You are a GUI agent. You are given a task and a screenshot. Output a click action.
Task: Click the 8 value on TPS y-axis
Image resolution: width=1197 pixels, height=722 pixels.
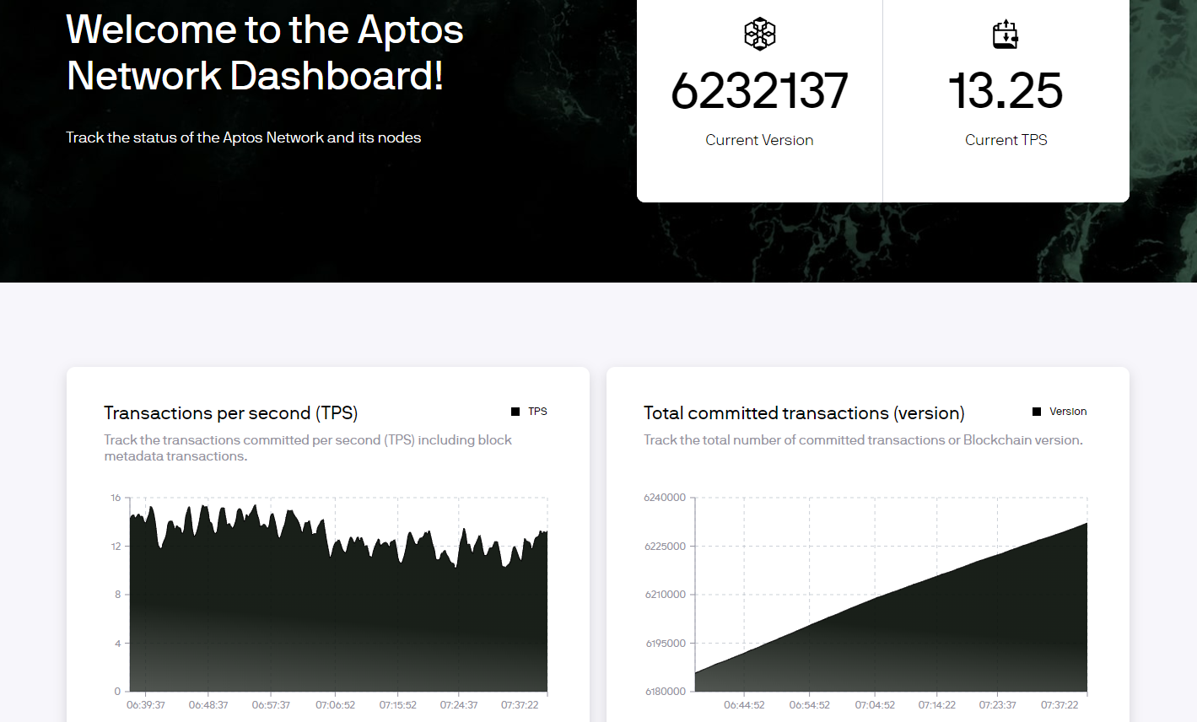tap(118, 595)
